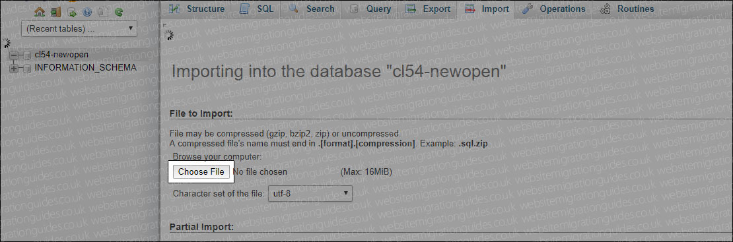Image resolution: width=733 pixels, height=242 pixels.
Task: Click the cl54-newopen database cylinder icon
Action: point(28,55)
